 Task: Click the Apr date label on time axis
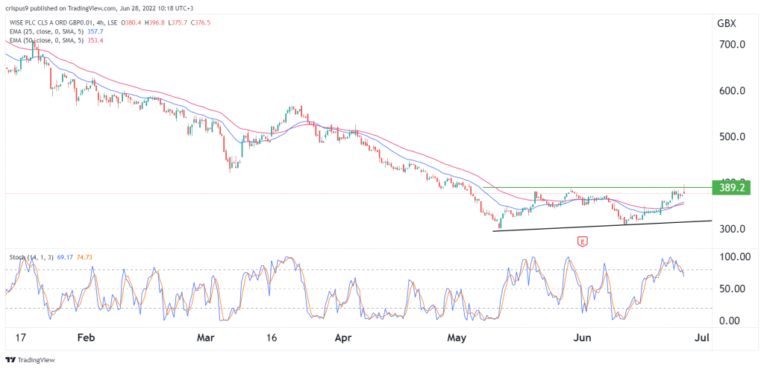coord(342,337)
